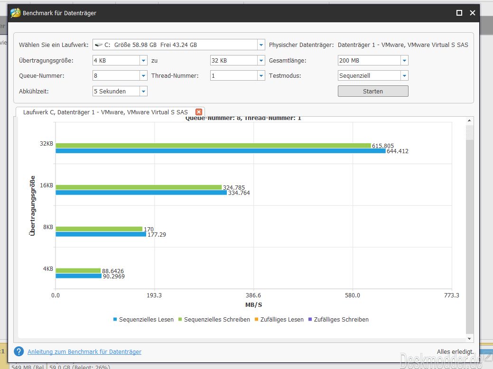Open the Anleitung zum Benchmark für Datenträger link
Screen dimensions: 493x369
(84, 352)
